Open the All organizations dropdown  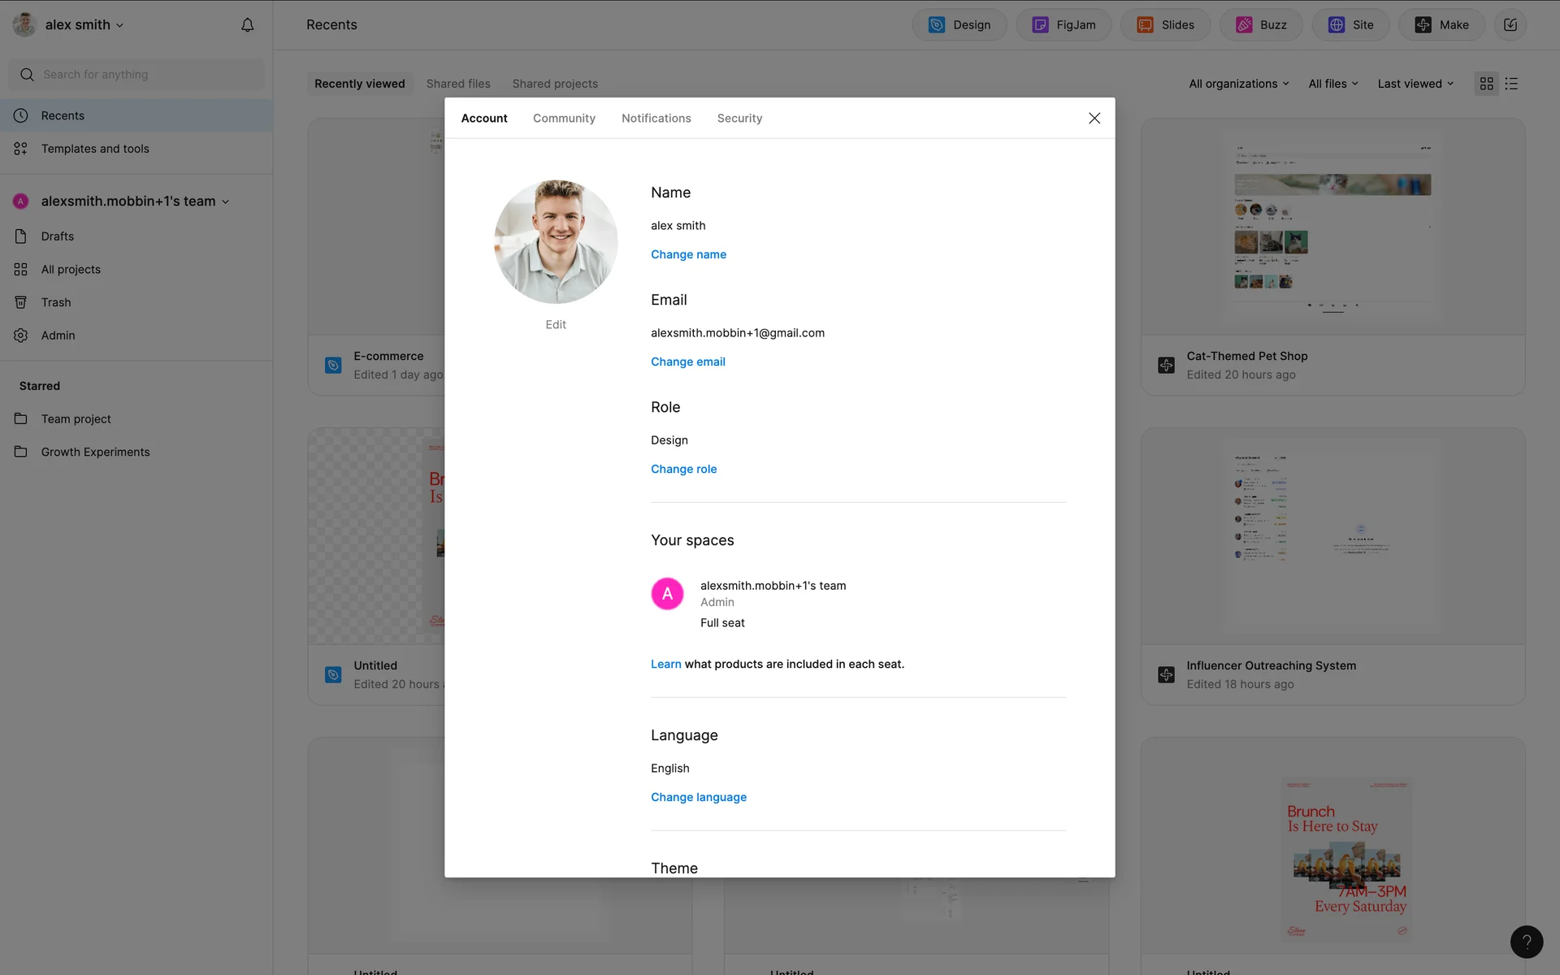tap(1238, 84)
